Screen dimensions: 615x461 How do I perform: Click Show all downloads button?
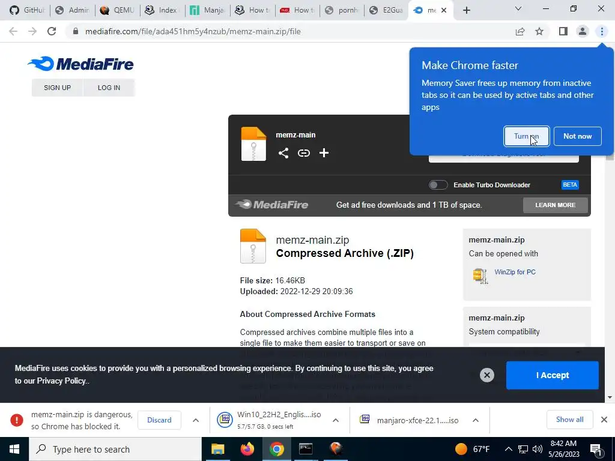[x=569, y=420]
